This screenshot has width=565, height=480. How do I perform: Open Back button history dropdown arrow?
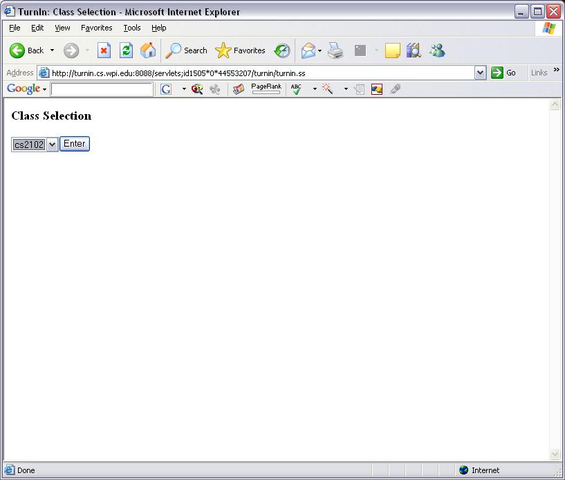[x=53, y=50]
